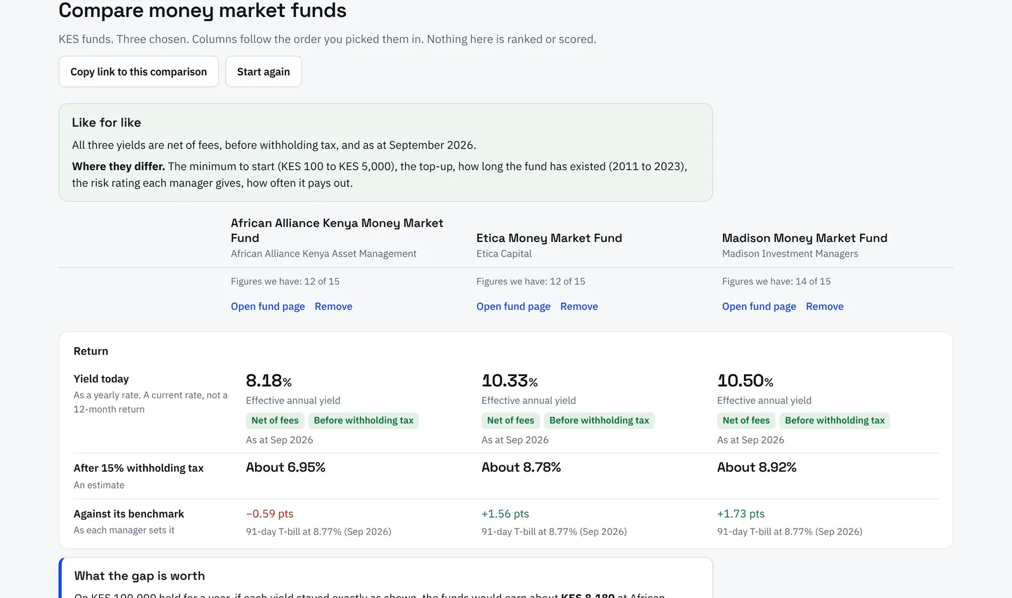Click the 'Compare money market funds' title

pyautogui.click(x=202, y=10)
